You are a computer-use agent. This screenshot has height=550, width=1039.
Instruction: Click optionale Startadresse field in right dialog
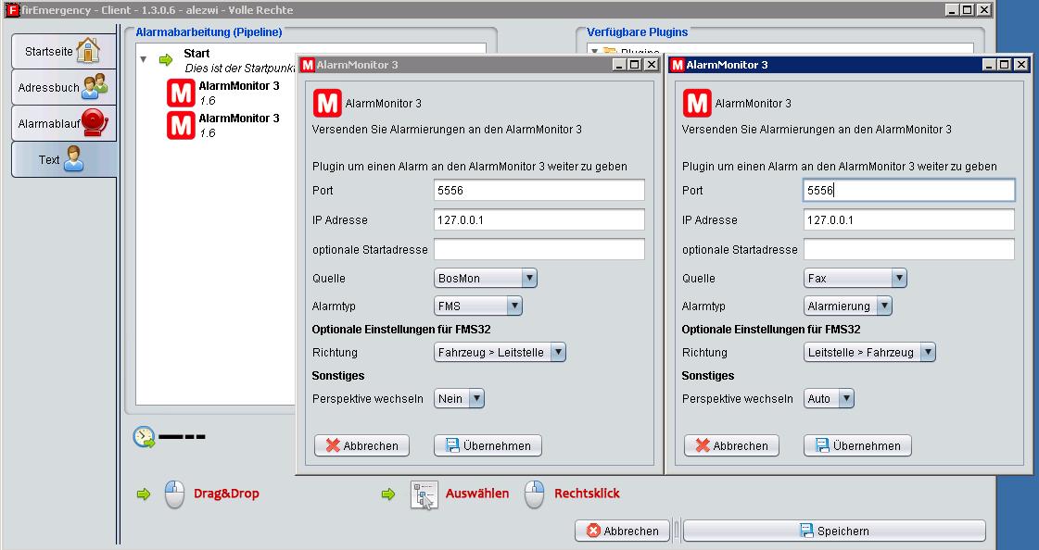click(x=909, y=249)
